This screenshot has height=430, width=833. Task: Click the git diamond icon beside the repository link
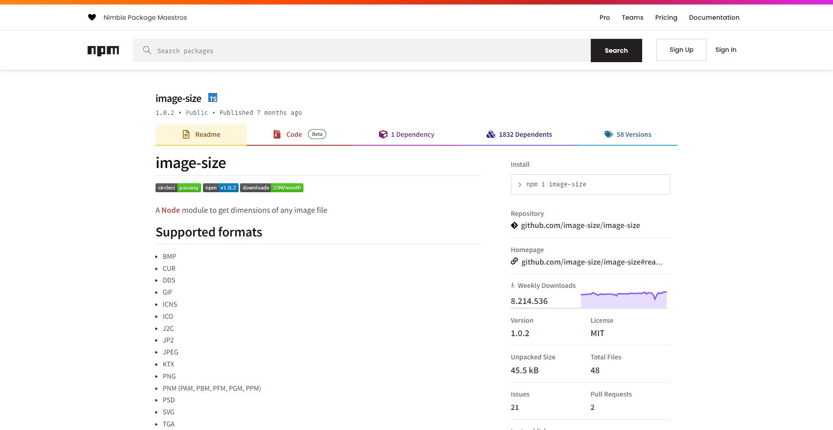click(x=514, y=225)
